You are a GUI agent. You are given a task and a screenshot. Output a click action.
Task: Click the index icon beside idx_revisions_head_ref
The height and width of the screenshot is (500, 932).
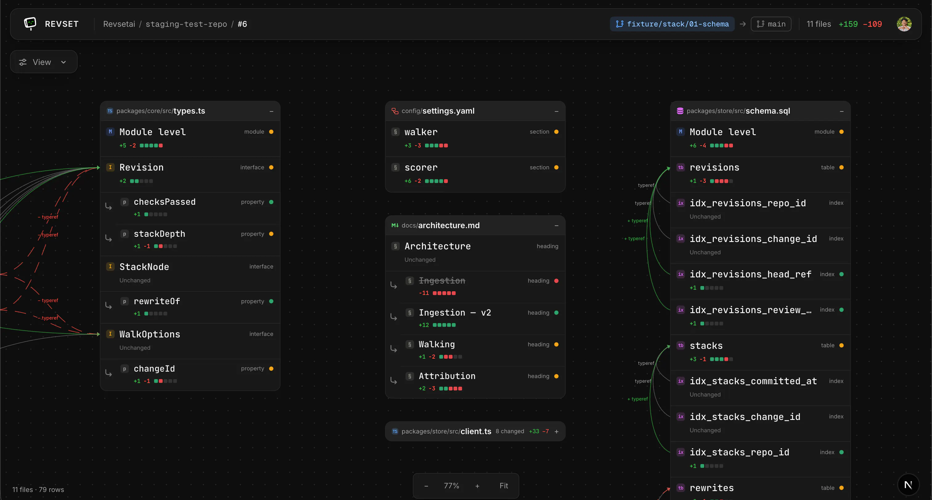(x=681, y=274)
